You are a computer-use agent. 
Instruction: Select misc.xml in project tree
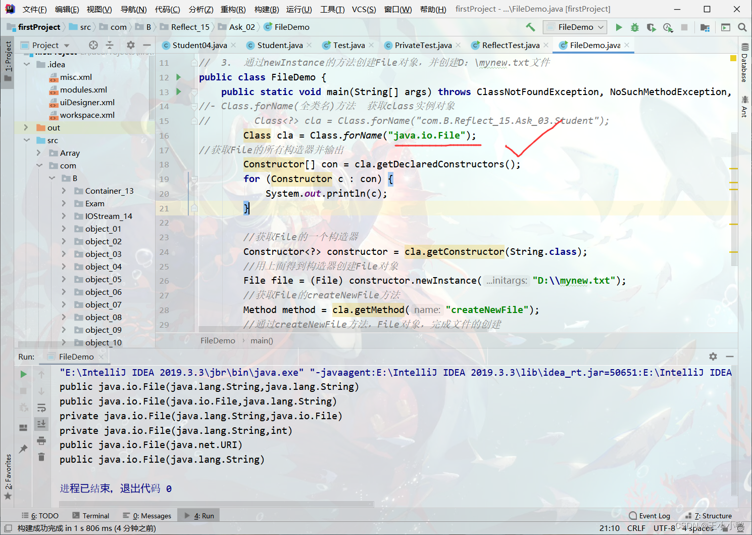point(76,77)
